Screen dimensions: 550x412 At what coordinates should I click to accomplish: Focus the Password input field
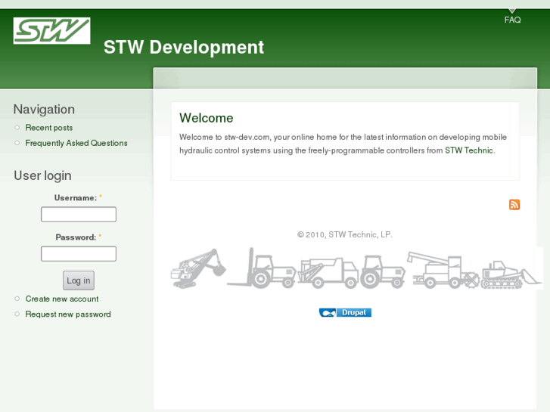click(79, 253)
